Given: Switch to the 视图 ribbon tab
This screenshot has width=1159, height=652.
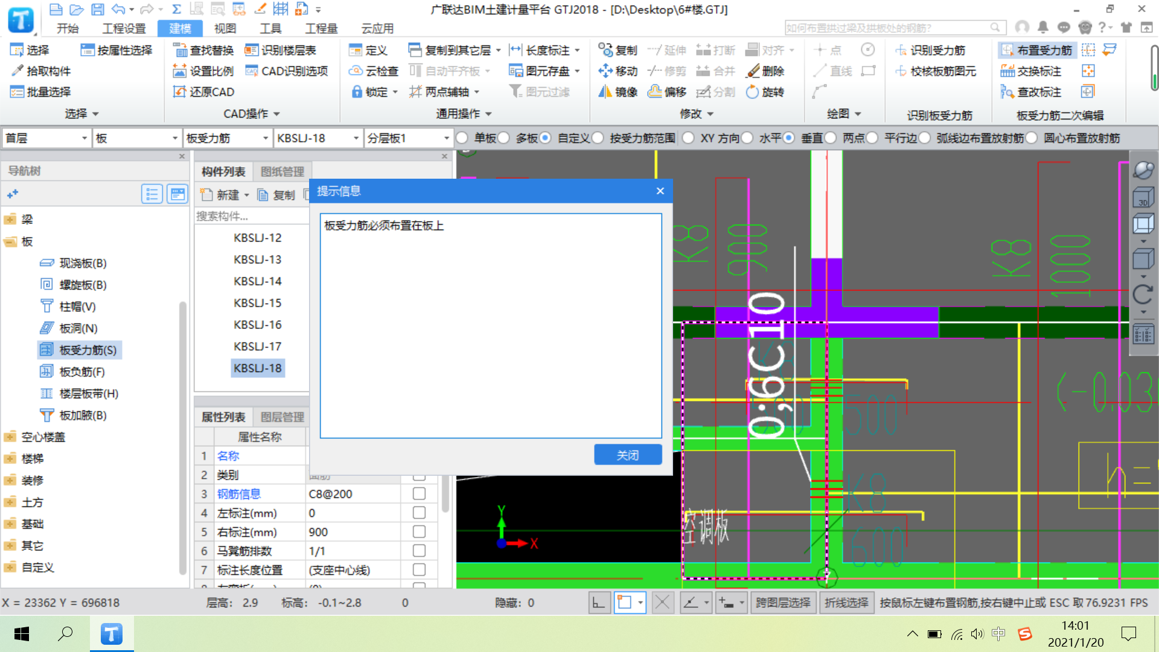Looking at the screenshot, I should pos(225,28).
